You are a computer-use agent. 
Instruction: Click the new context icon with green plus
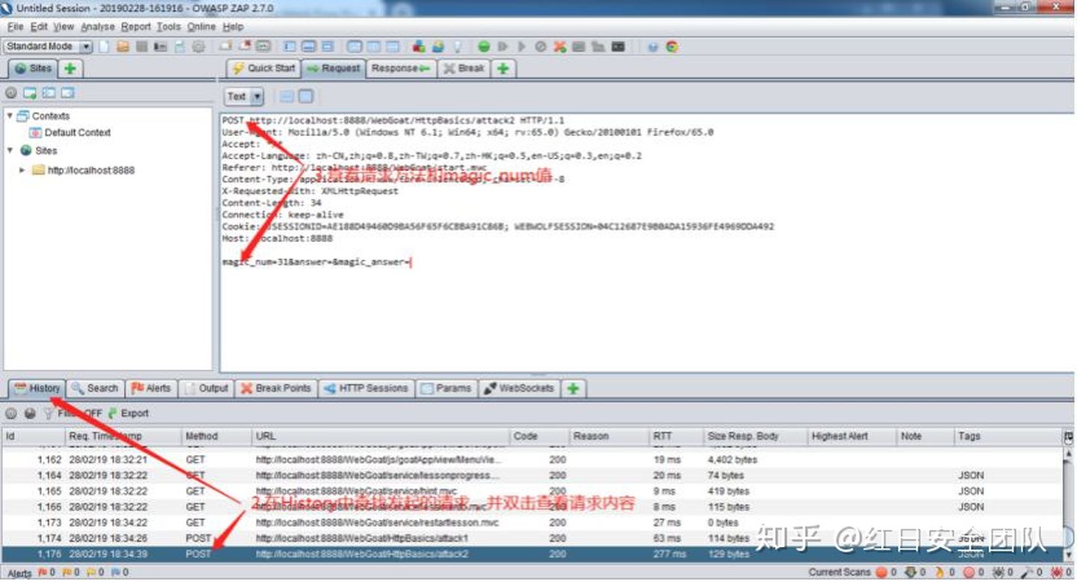(30, 93)
